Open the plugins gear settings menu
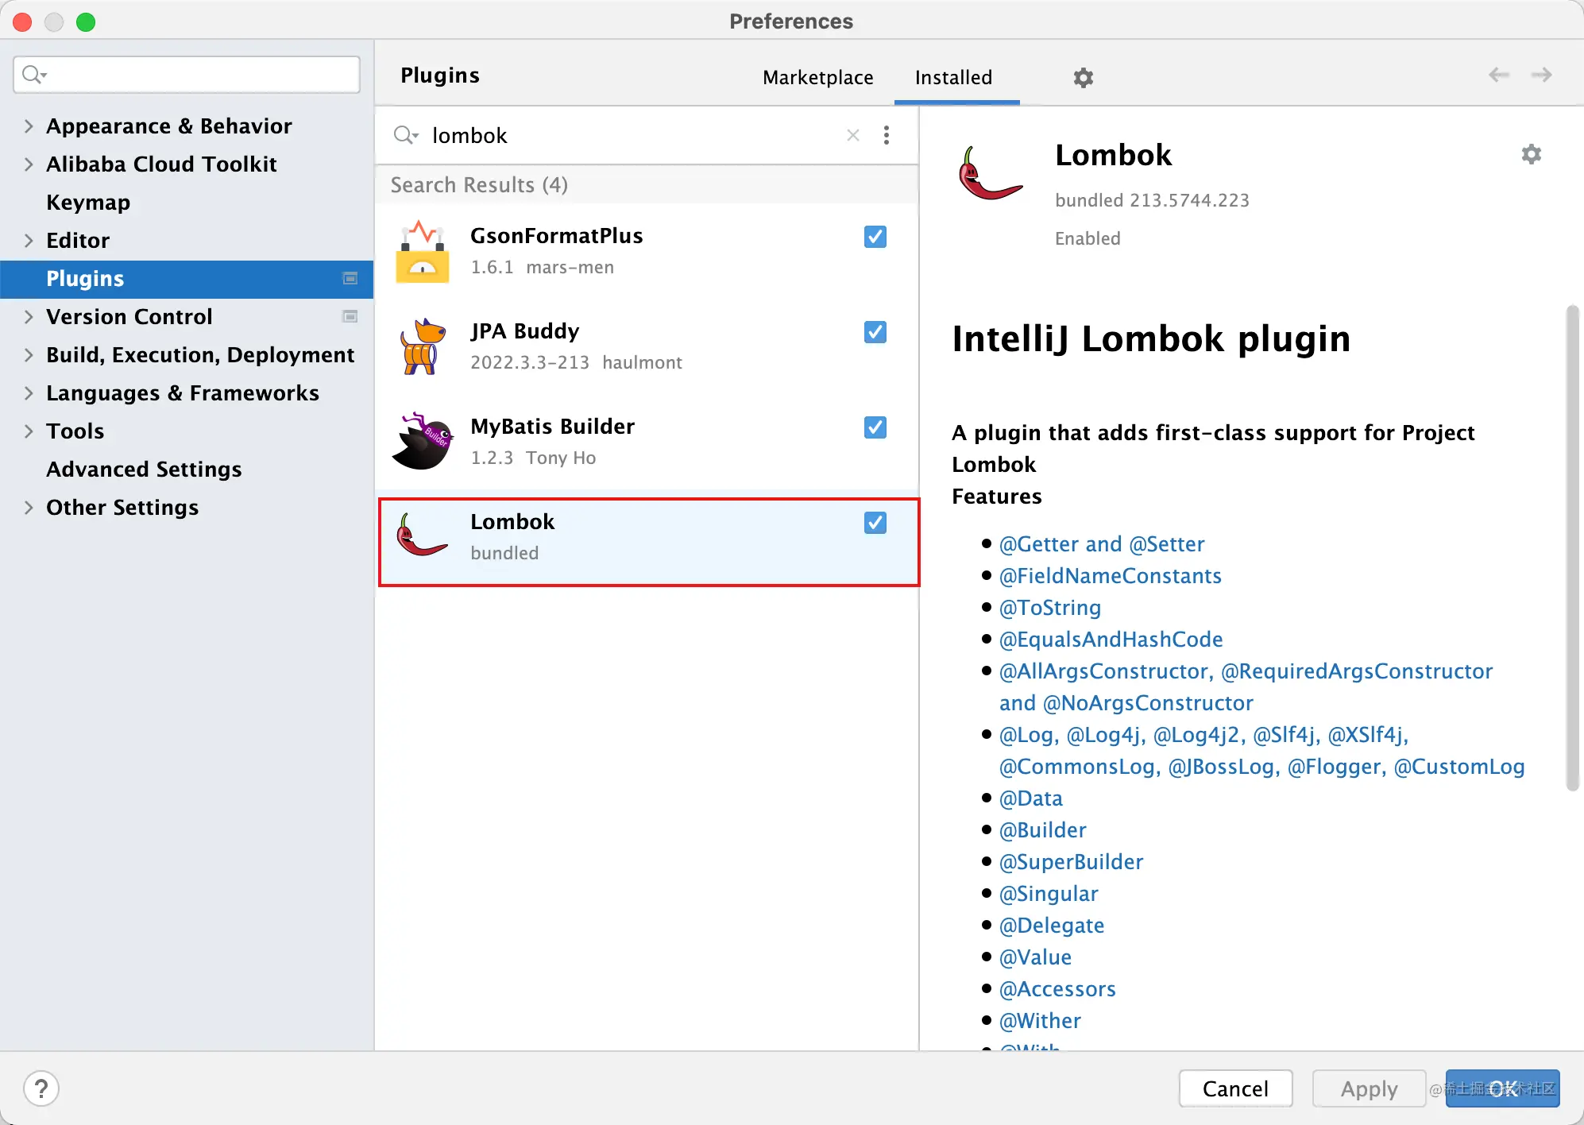Image resolution: width=1584 pixels, height=1125 pixels. pos(1083,78)
